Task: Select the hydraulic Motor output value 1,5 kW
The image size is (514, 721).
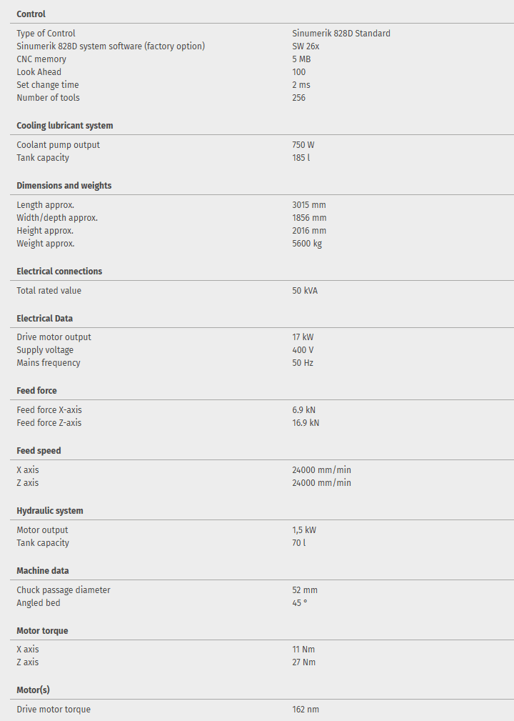Action: pos(304,530)
